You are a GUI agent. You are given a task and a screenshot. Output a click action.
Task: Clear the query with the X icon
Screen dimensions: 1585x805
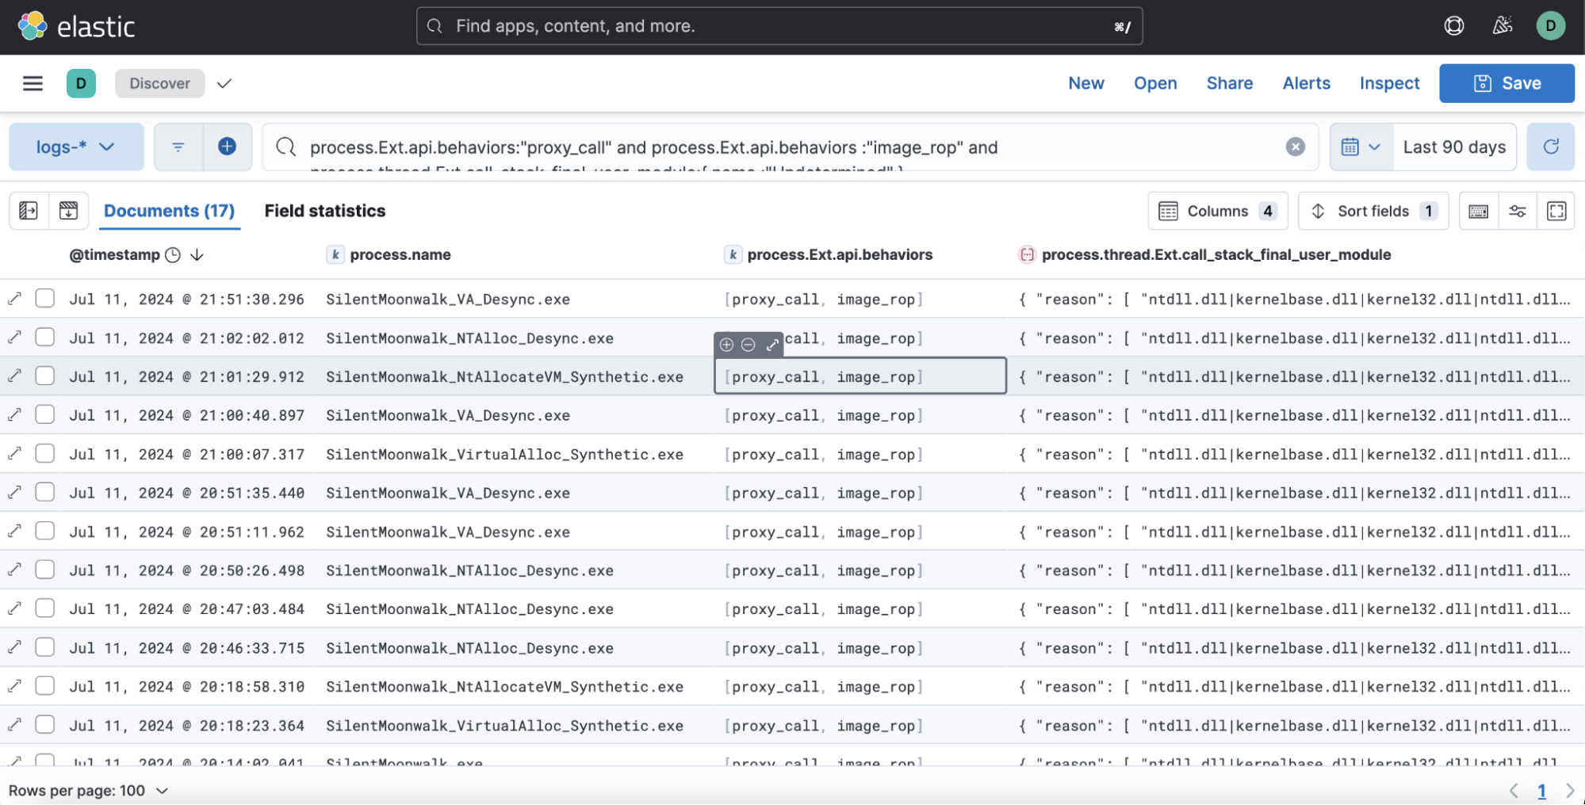point(1295,147)
